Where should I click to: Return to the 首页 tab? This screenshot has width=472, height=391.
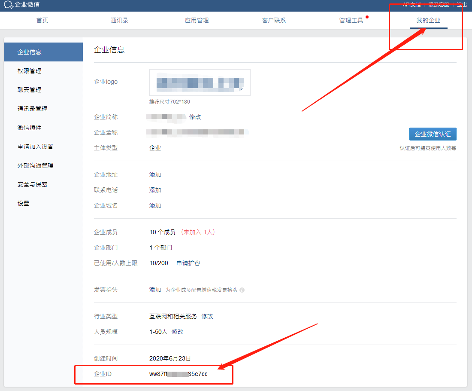click(x=42, y=20)
